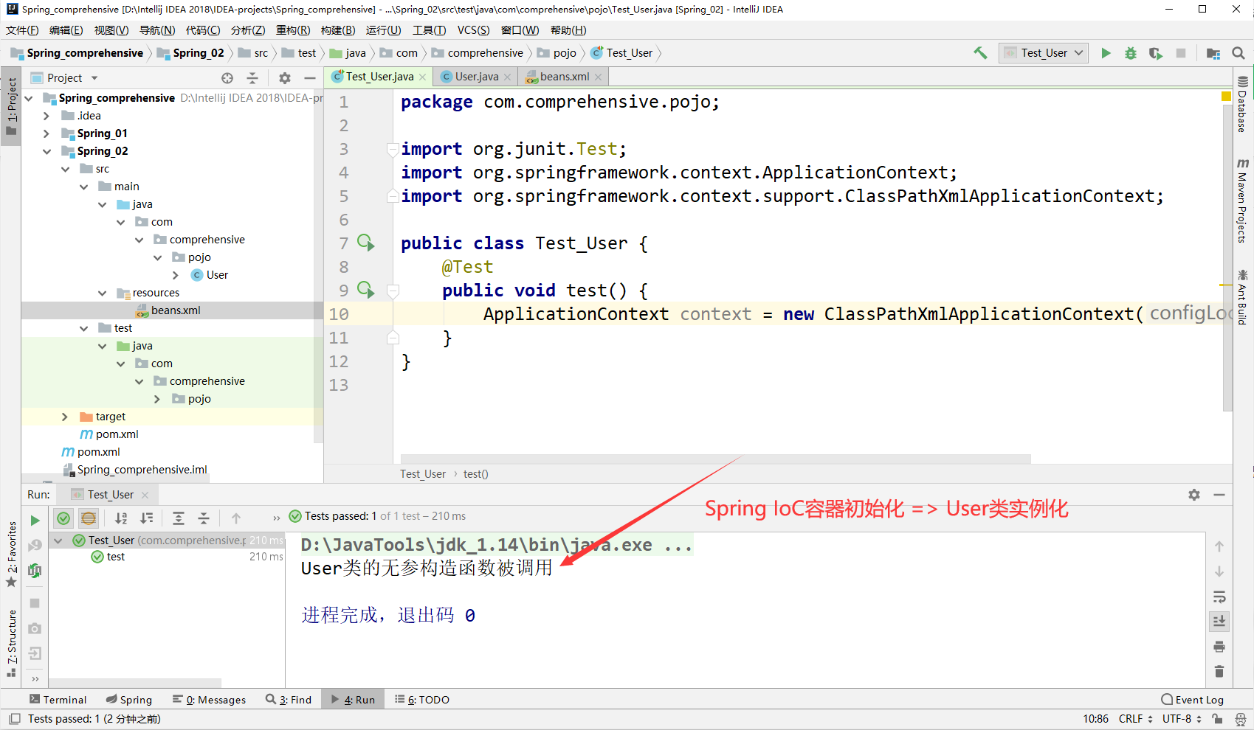1254x730 pixels.
Task: Start debugging with the green bug icon
Action: [1131, 53]
